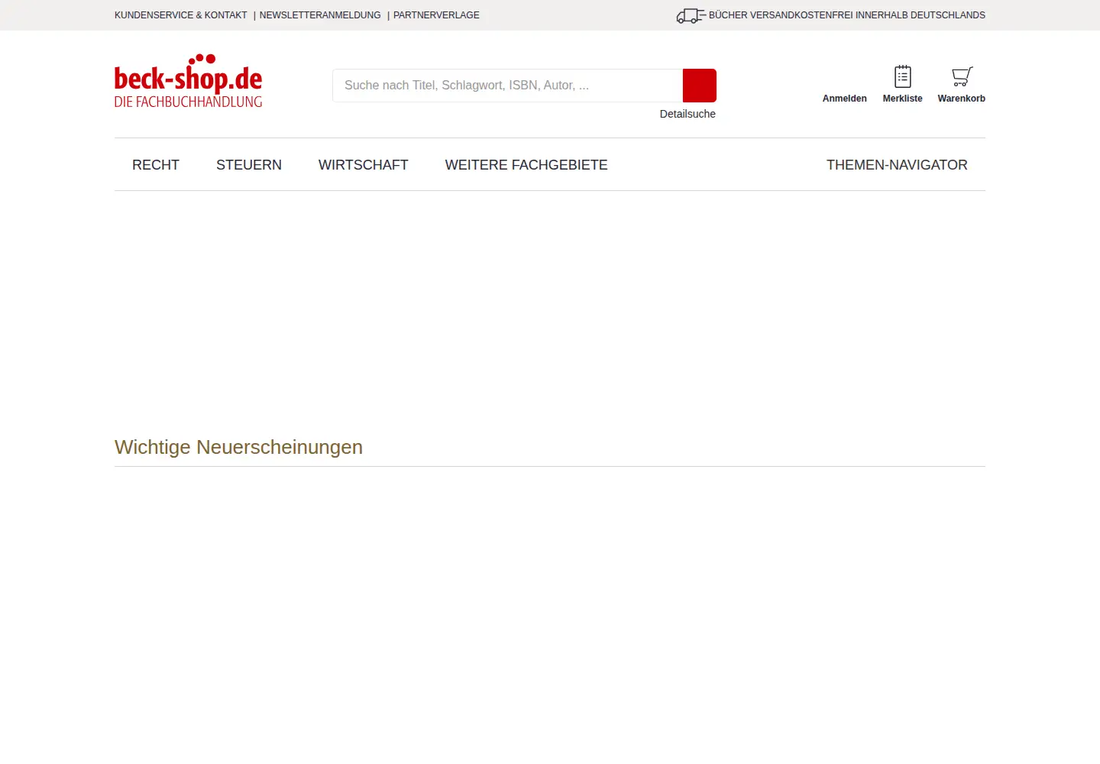Click the delivery truck shipping icon
The image size is (1100, 764).
[691, 15]
